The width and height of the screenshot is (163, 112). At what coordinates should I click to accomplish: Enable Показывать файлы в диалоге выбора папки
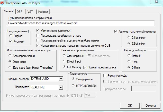[38, 40]
